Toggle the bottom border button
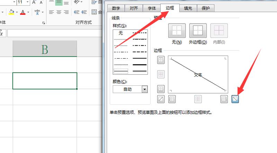The width and height of the screenshot is (277, 153). 161,89
